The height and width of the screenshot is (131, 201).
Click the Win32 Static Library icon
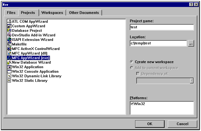click(9, 81)
